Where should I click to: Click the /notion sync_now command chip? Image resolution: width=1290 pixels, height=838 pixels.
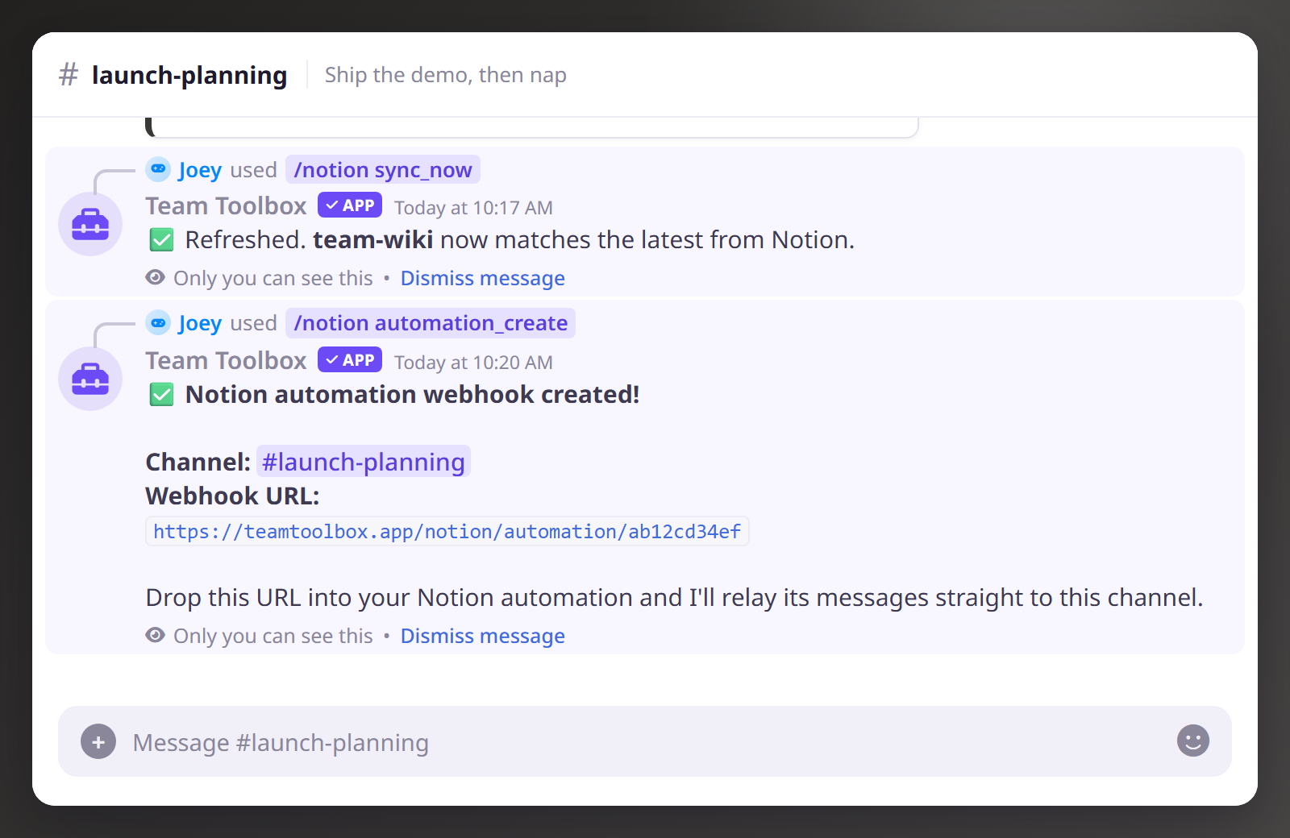coord(383,170)
